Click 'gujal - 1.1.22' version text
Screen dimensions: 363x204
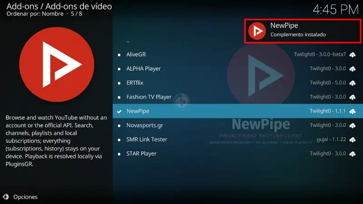tap(331, 140)
